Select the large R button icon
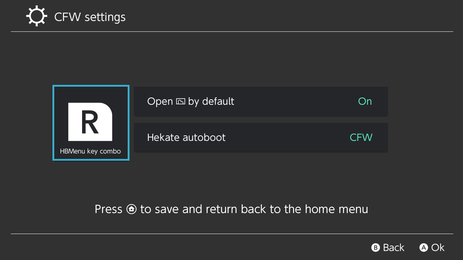Viewport: 463px width, 260px height. coord(90,122)
